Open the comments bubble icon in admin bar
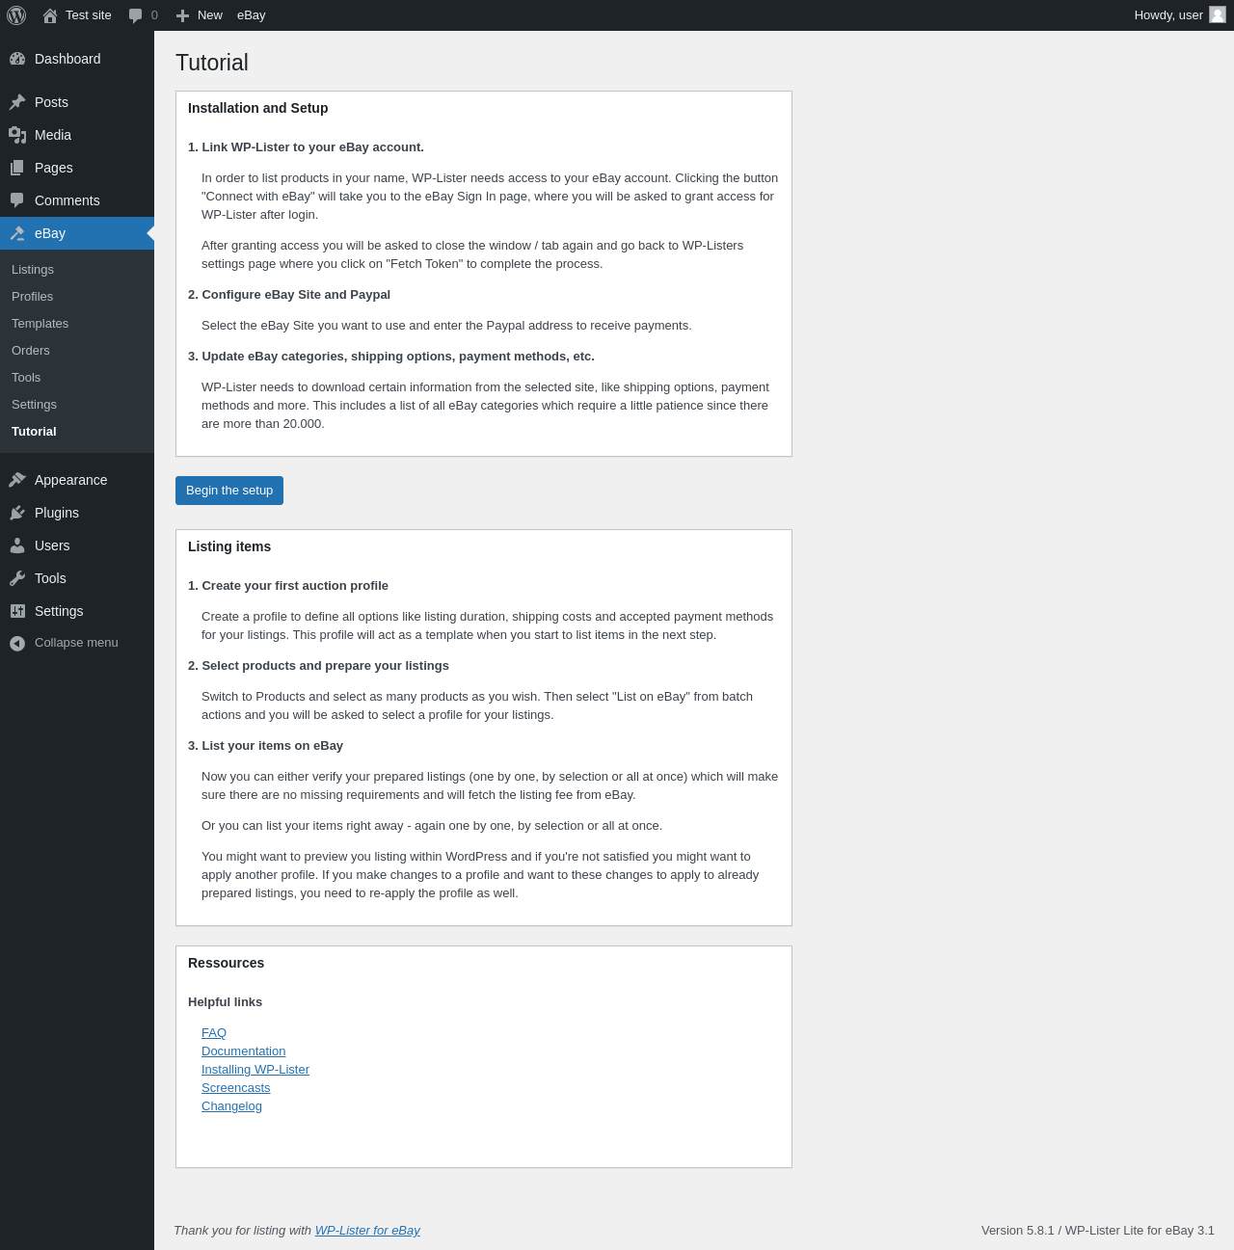 (x=136, y=15)
